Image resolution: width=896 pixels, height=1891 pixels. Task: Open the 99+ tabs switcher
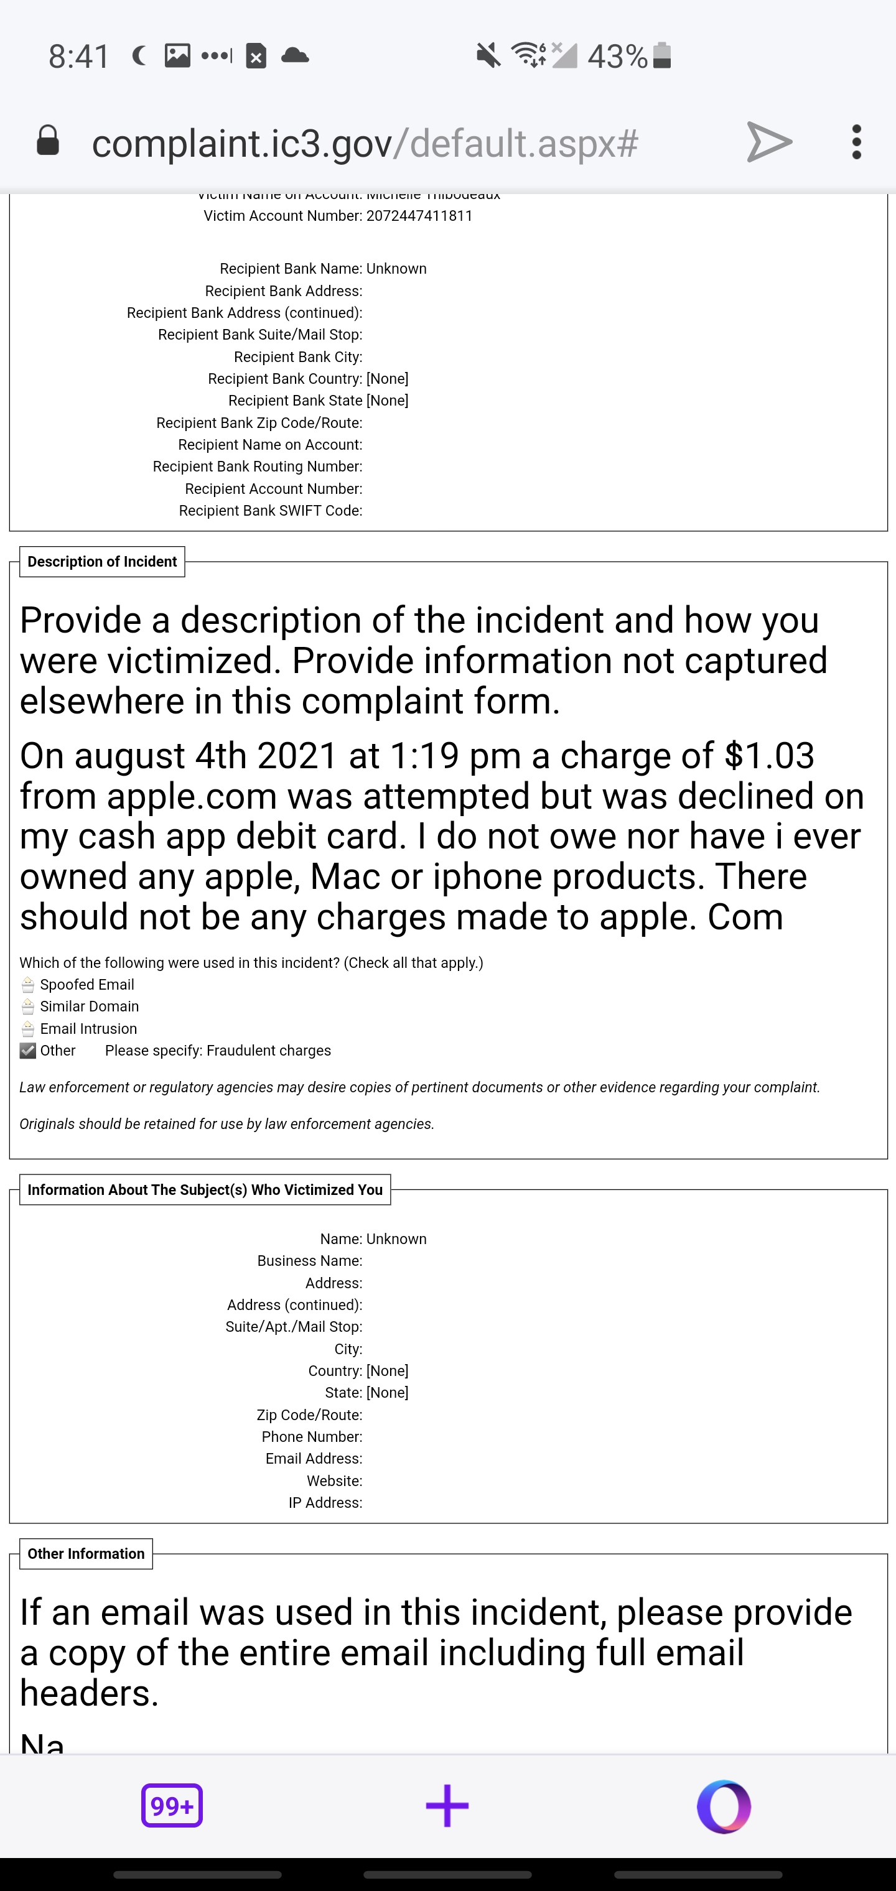click(x=172, y=1805)
